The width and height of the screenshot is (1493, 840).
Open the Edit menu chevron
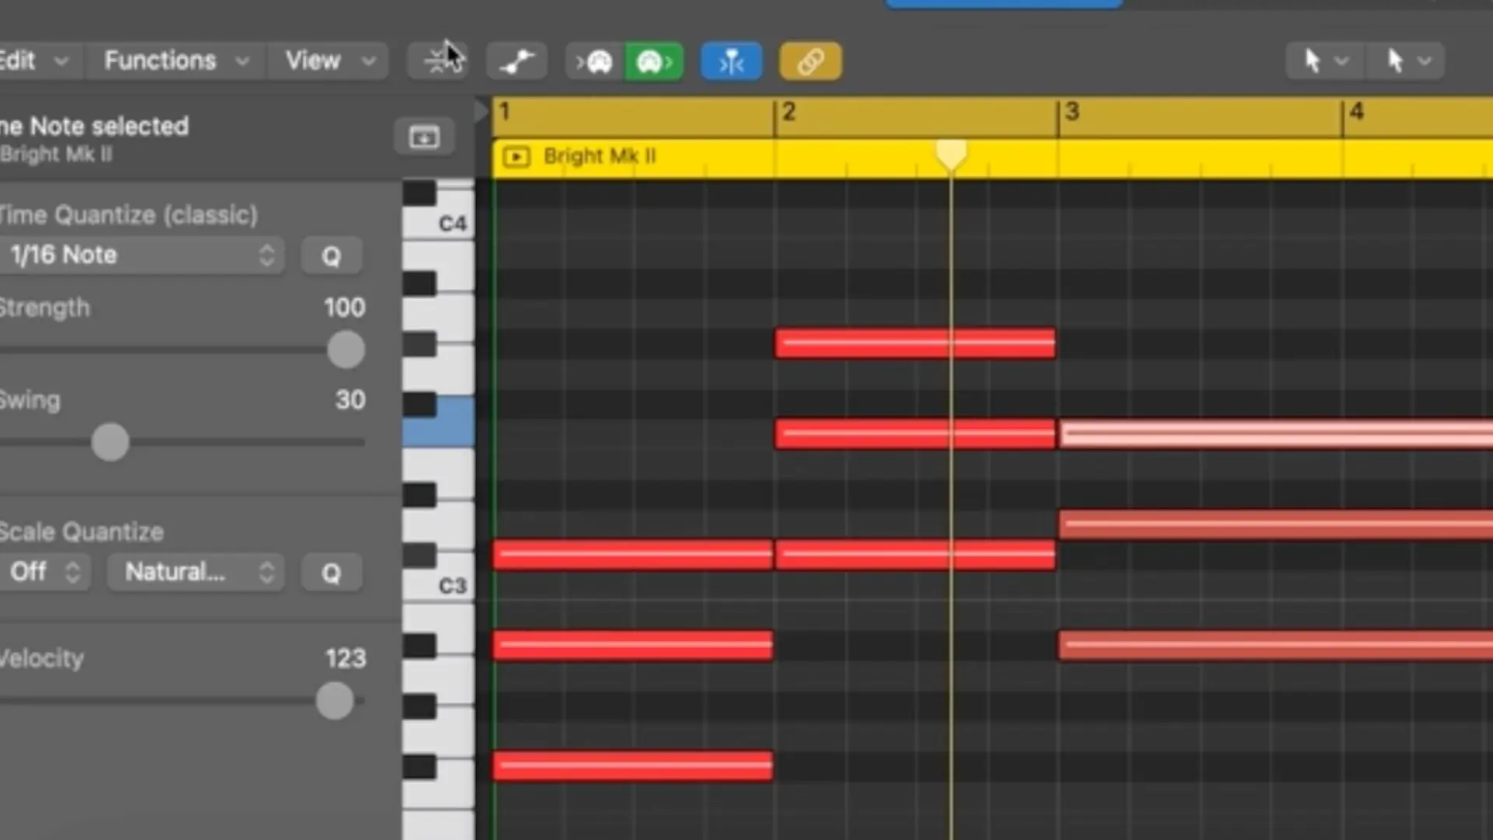click(x=61, y=61)
